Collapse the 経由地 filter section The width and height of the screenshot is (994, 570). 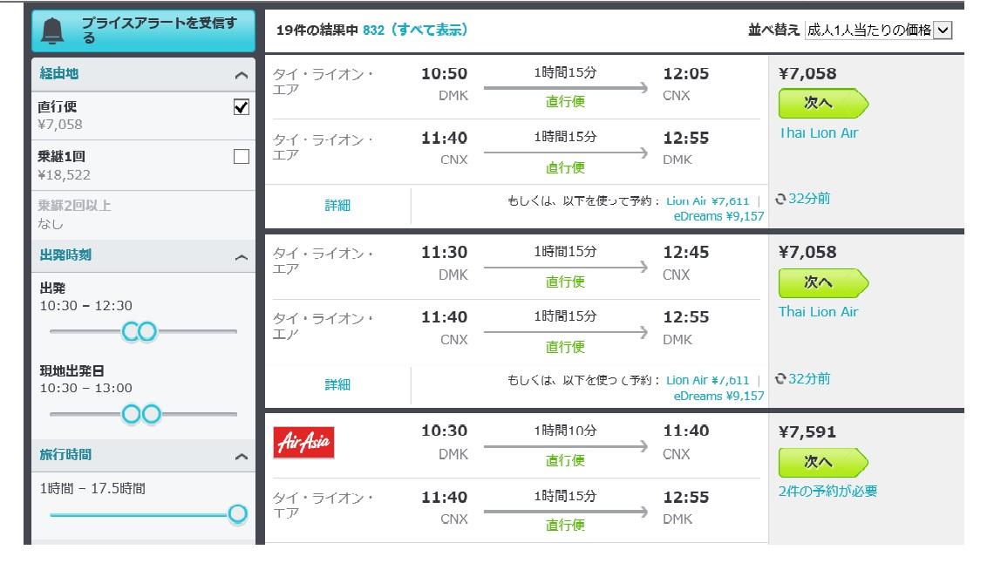tap(242, 76)
